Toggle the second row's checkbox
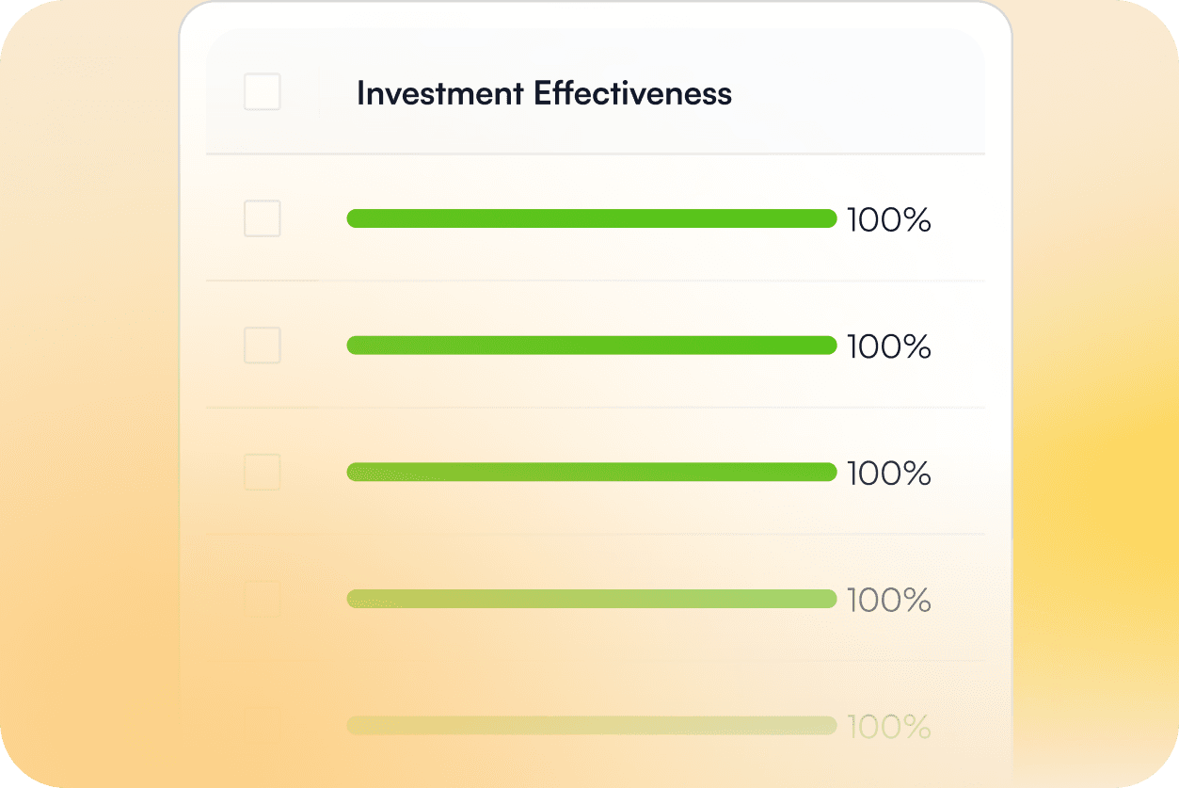 [262, 346]
